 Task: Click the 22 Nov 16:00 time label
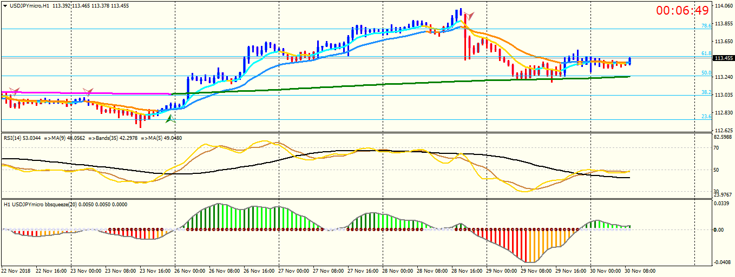52,270
